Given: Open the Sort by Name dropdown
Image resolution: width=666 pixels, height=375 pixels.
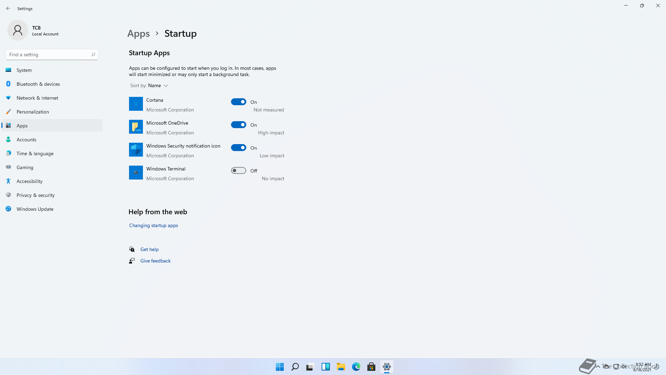Looking at the screenshot, I should pyautogui.click(x=149, y=85).
